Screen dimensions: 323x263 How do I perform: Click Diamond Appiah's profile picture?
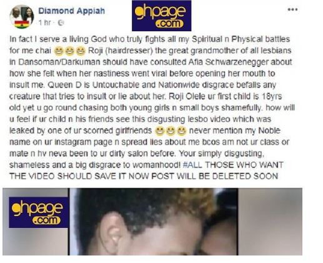(22, 17)
